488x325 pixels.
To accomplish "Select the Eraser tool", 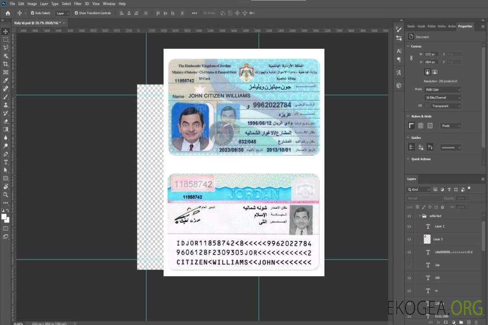I will 5,121.
